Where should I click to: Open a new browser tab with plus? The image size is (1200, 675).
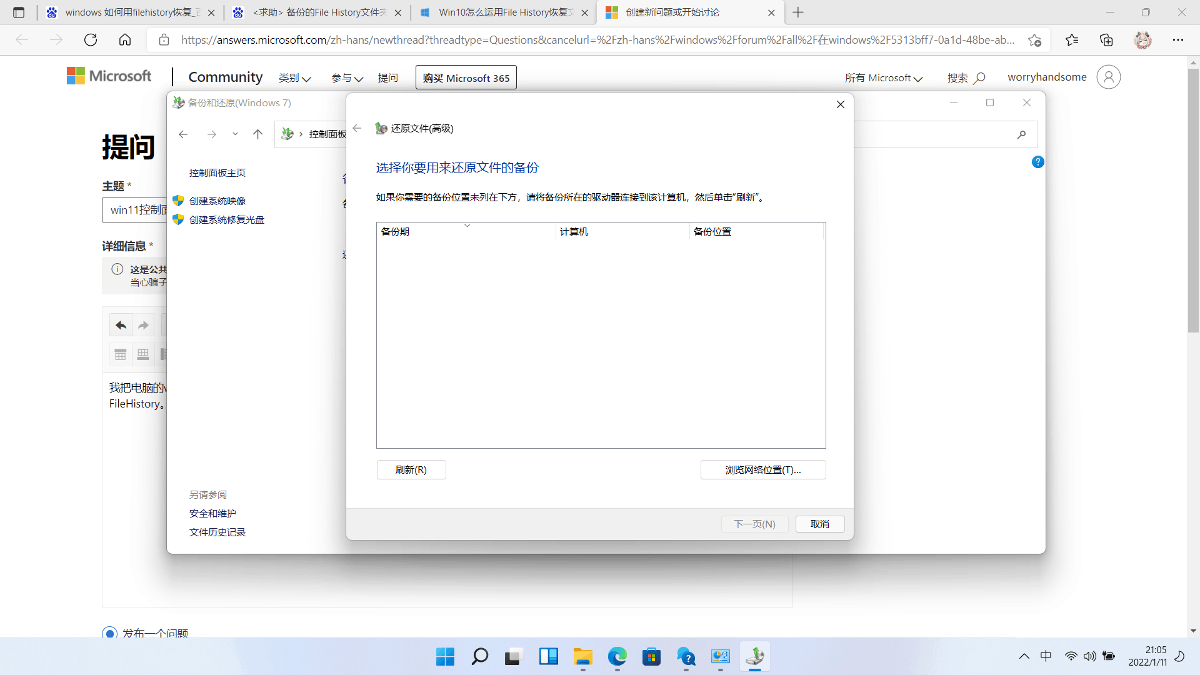pos(798,12)
